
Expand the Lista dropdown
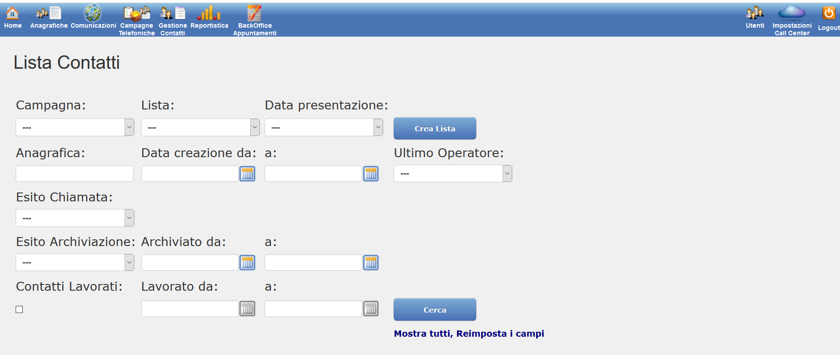(200, 127)
